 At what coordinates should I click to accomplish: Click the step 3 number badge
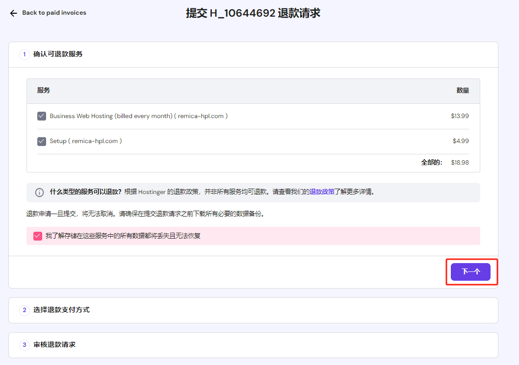pyautogui.click(x=25, y=345)
